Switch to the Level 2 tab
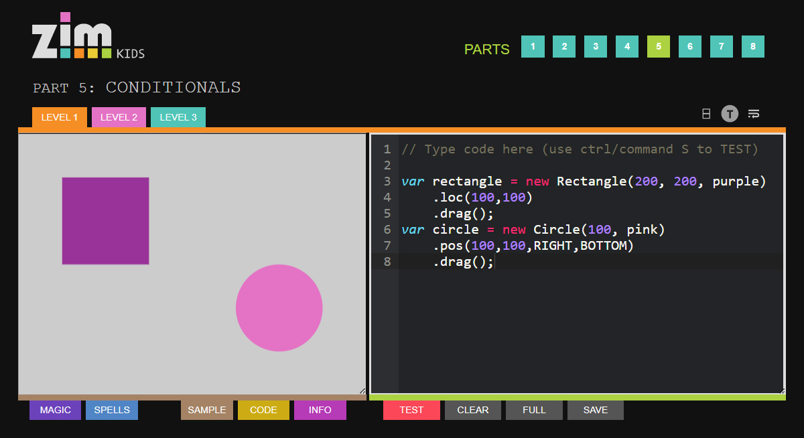This screenshot has width=804, height=438. 119,117
